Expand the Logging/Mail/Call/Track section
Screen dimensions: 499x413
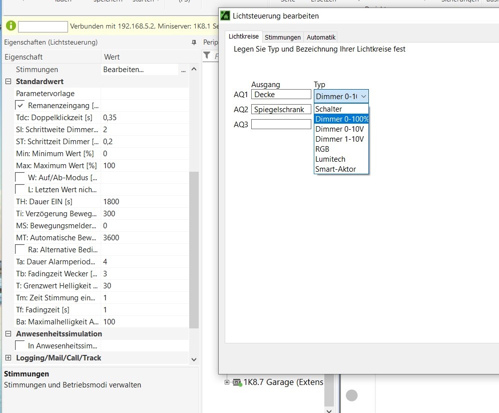(8, 358)
